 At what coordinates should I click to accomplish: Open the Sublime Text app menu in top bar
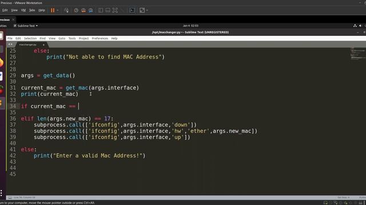coord(26,26)
